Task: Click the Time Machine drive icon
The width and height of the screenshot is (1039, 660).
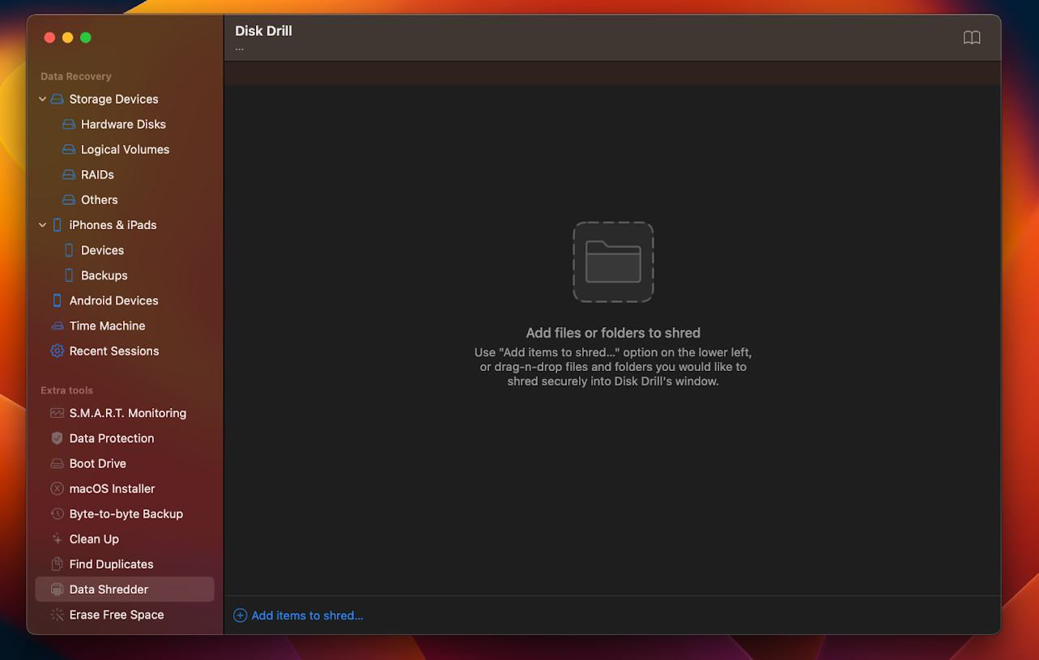Action: click(57, 326)
